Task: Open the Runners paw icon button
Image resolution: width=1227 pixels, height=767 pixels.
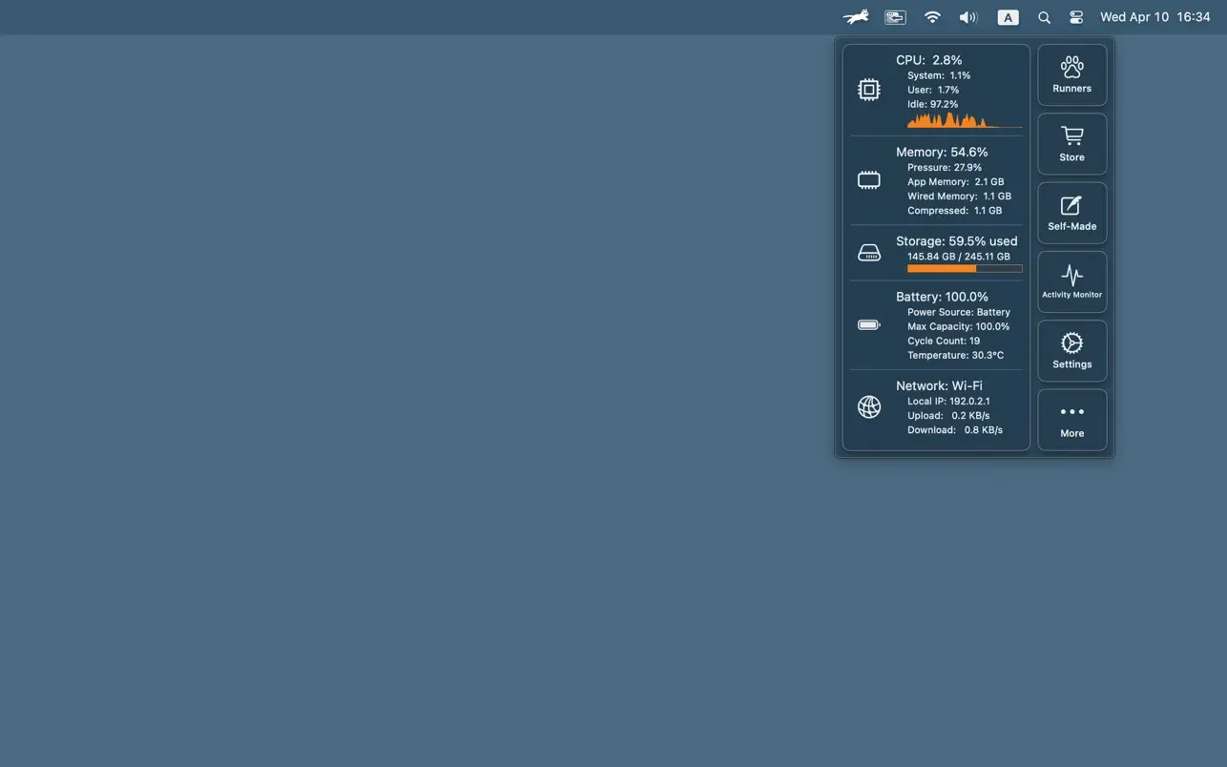Action: (1071, 74)
